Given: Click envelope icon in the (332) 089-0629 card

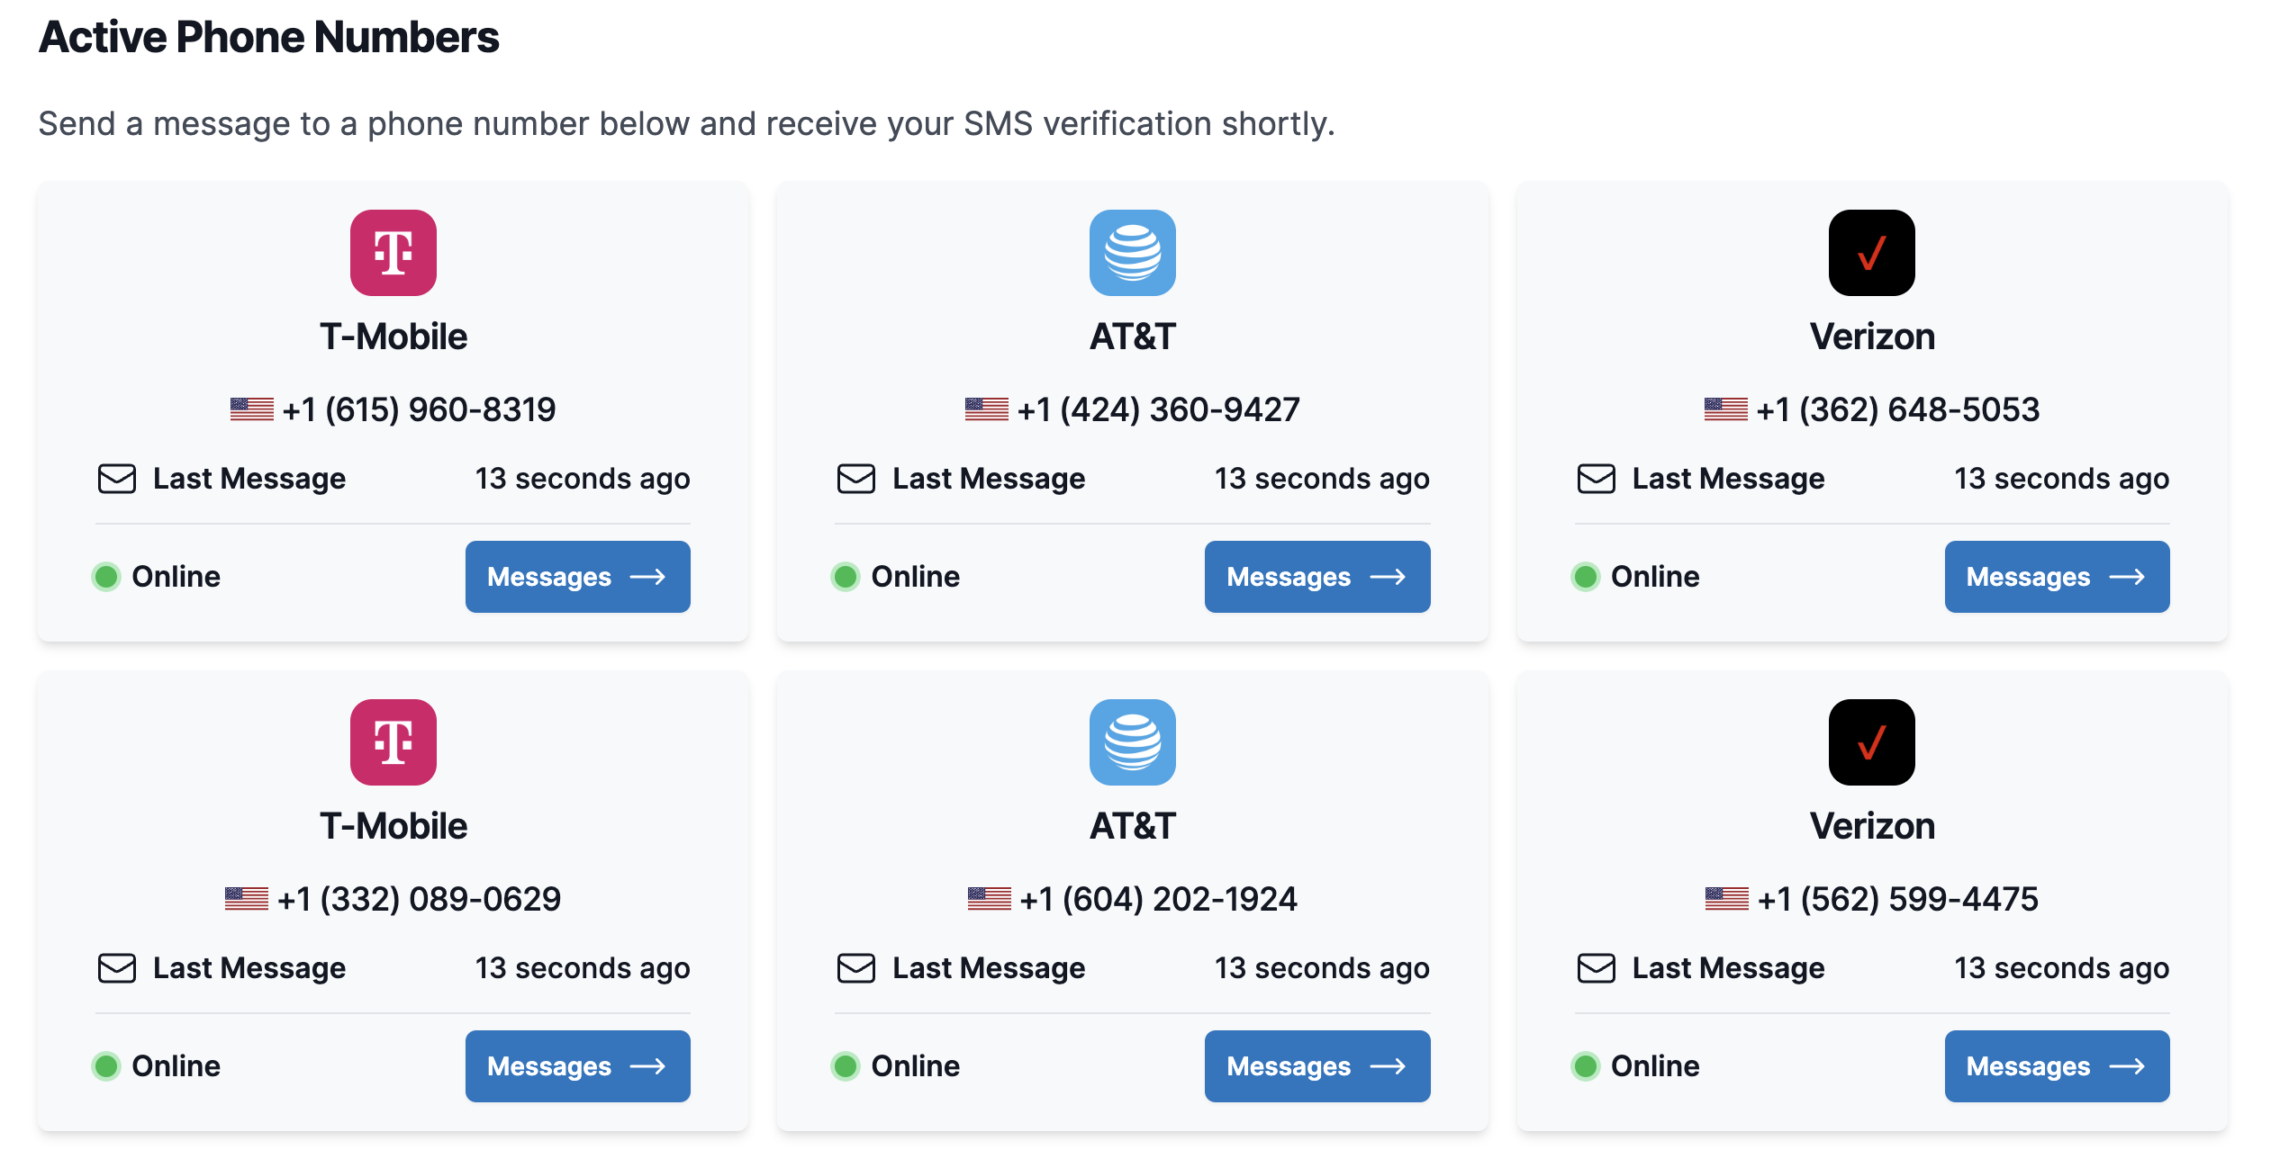Looking at the screenshot, I should pyautogui.click(x=117, y=968).
